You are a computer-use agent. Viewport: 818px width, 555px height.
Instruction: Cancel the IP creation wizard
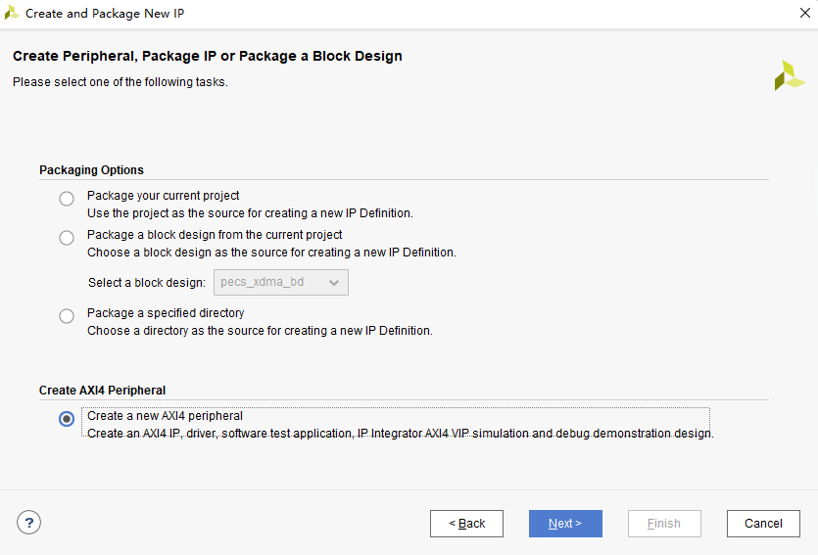[763, 524]
